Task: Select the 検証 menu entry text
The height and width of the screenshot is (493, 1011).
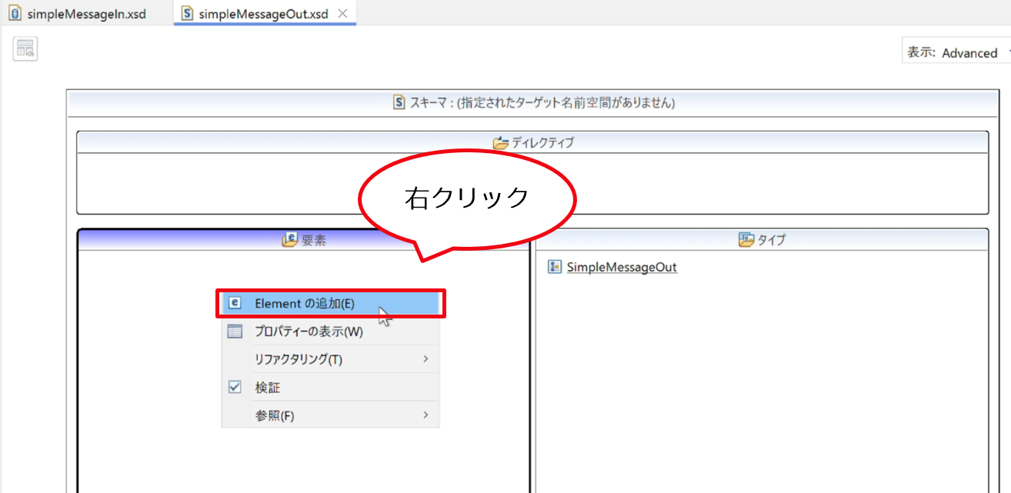Action: pyautogui.click(x=268, y=388)
